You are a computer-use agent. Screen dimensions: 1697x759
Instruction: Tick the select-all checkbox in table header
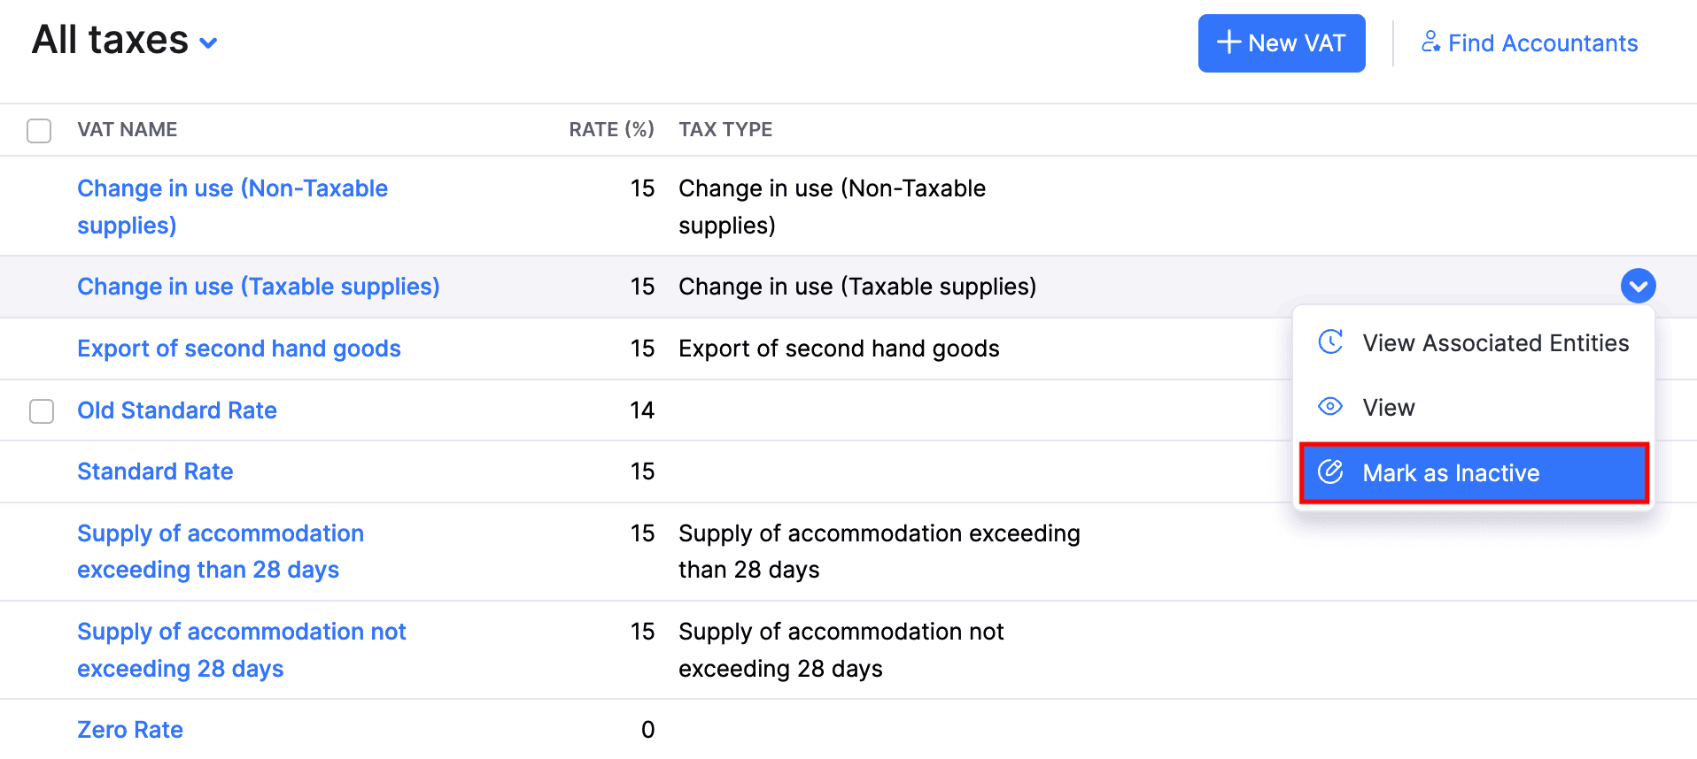[39, 131]
